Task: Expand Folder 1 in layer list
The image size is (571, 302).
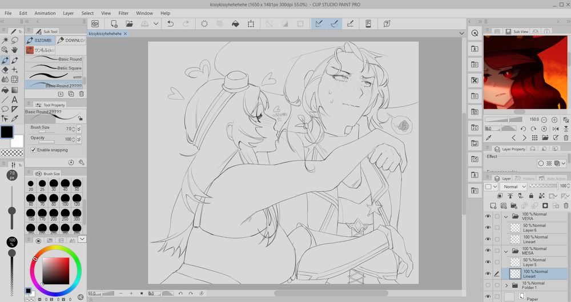Action: [506, 285]
